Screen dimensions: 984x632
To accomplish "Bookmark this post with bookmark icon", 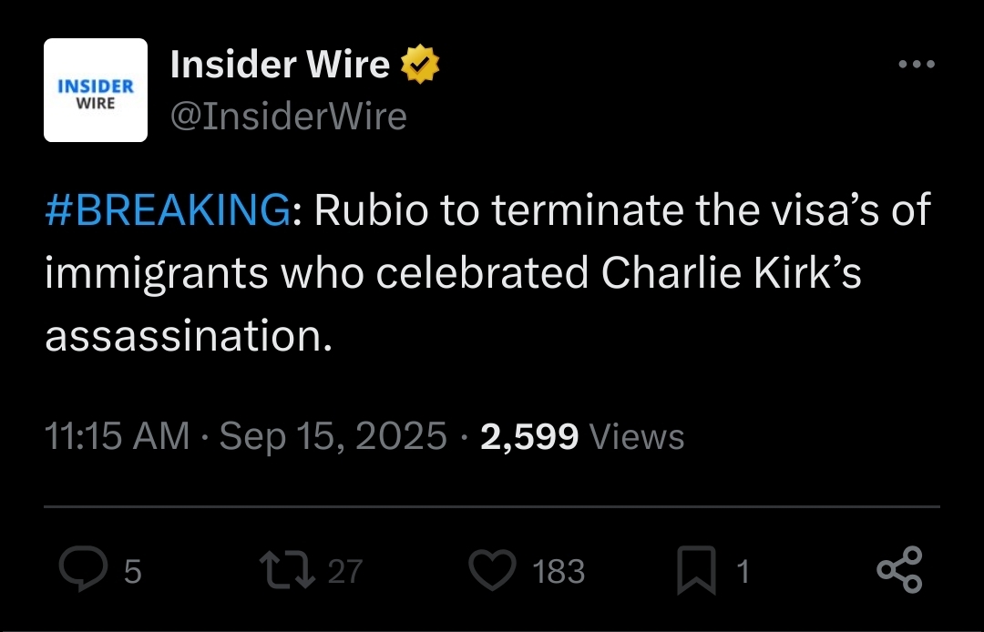I will tap(697, 569).
